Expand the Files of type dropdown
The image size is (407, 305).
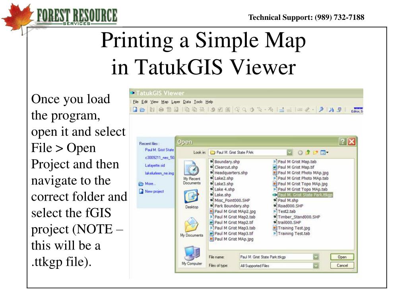click(316, 266)
